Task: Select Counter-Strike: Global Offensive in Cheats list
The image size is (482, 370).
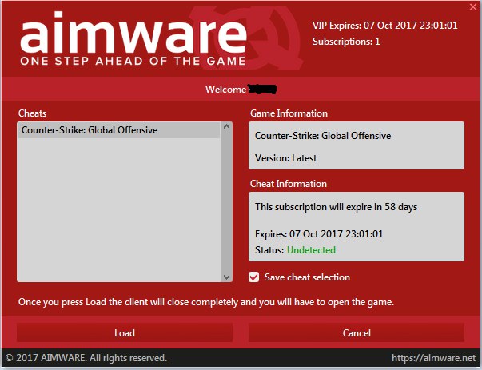Action: [x=118, y=130]
